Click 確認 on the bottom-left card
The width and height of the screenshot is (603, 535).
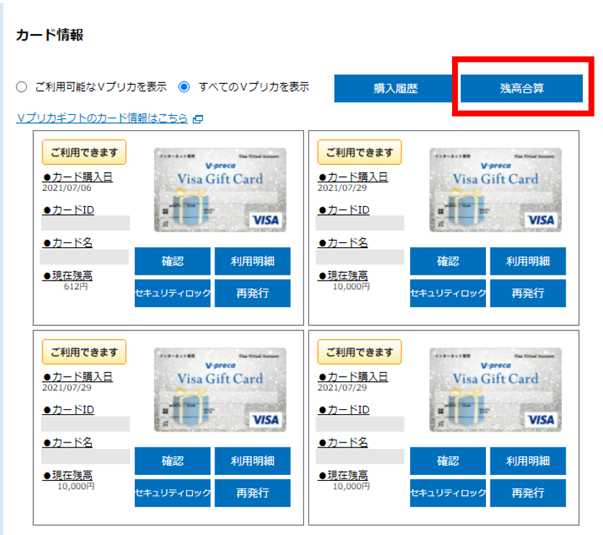(x=173, y=461)
